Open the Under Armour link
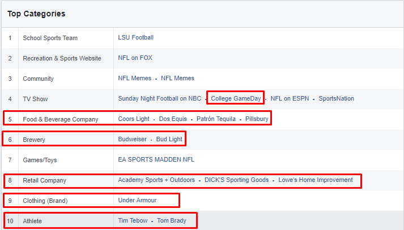This screenshot has width=404, height=230. 137,200
